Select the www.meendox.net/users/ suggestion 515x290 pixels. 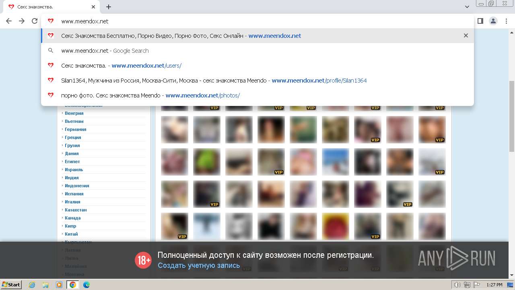tap(257, 66)
